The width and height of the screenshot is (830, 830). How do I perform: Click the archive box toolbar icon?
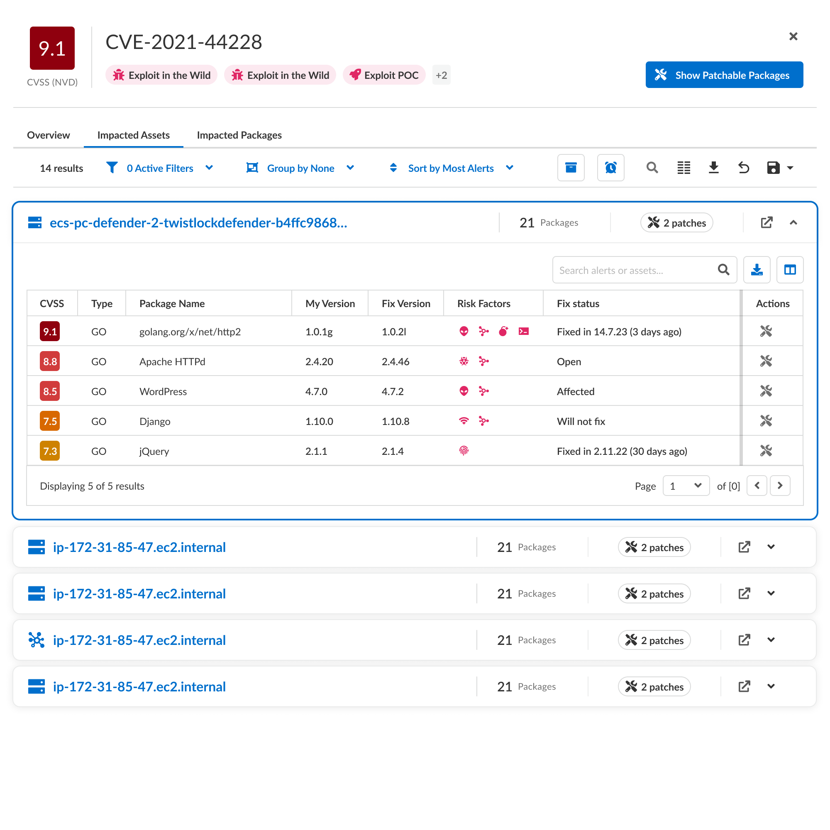point(571,168)
